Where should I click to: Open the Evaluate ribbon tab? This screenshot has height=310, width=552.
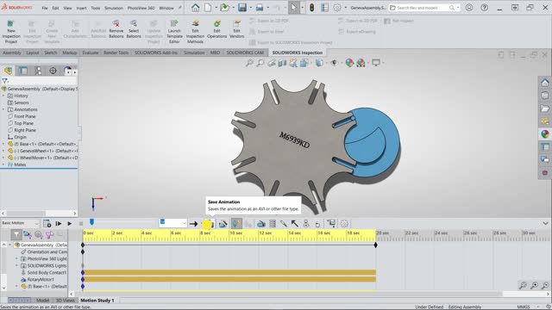[x=90, y=53]
